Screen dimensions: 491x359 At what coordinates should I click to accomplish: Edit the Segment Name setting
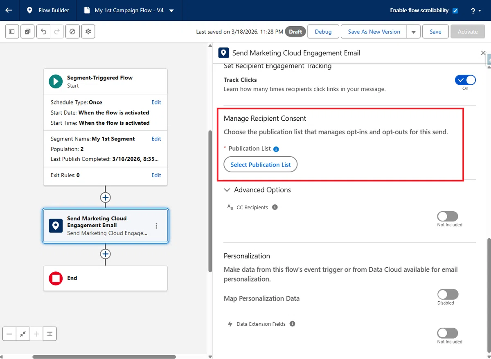pos(156,139)
